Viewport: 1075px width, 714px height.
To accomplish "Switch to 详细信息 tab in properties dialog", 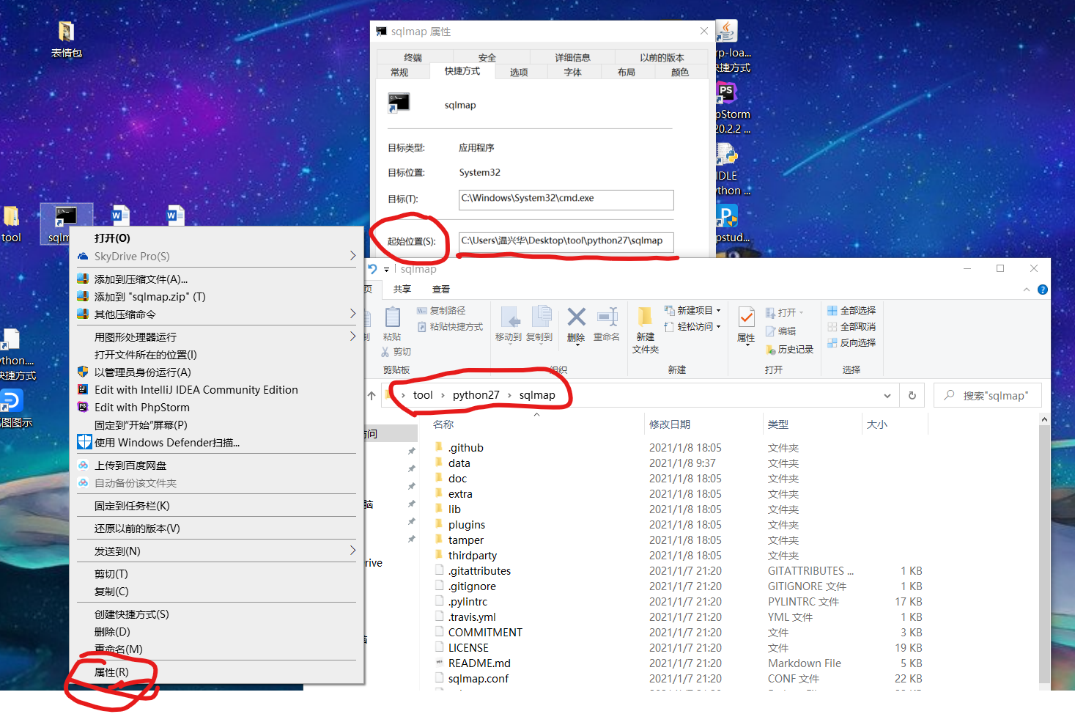I will tap(572, 57).
